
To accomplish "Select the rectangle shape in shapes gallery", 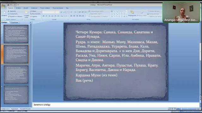I will (119, 11).
